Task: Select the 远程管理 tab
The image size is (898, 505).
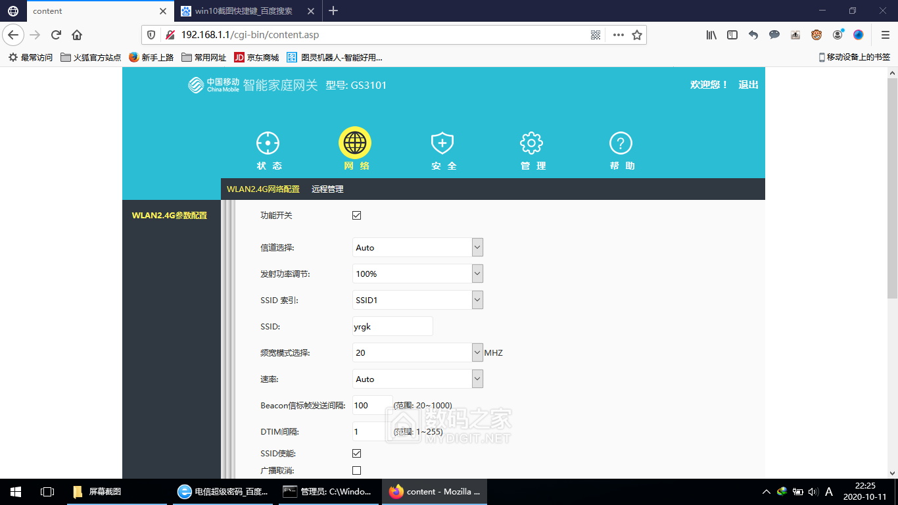Action: click(x=327, y=189)
